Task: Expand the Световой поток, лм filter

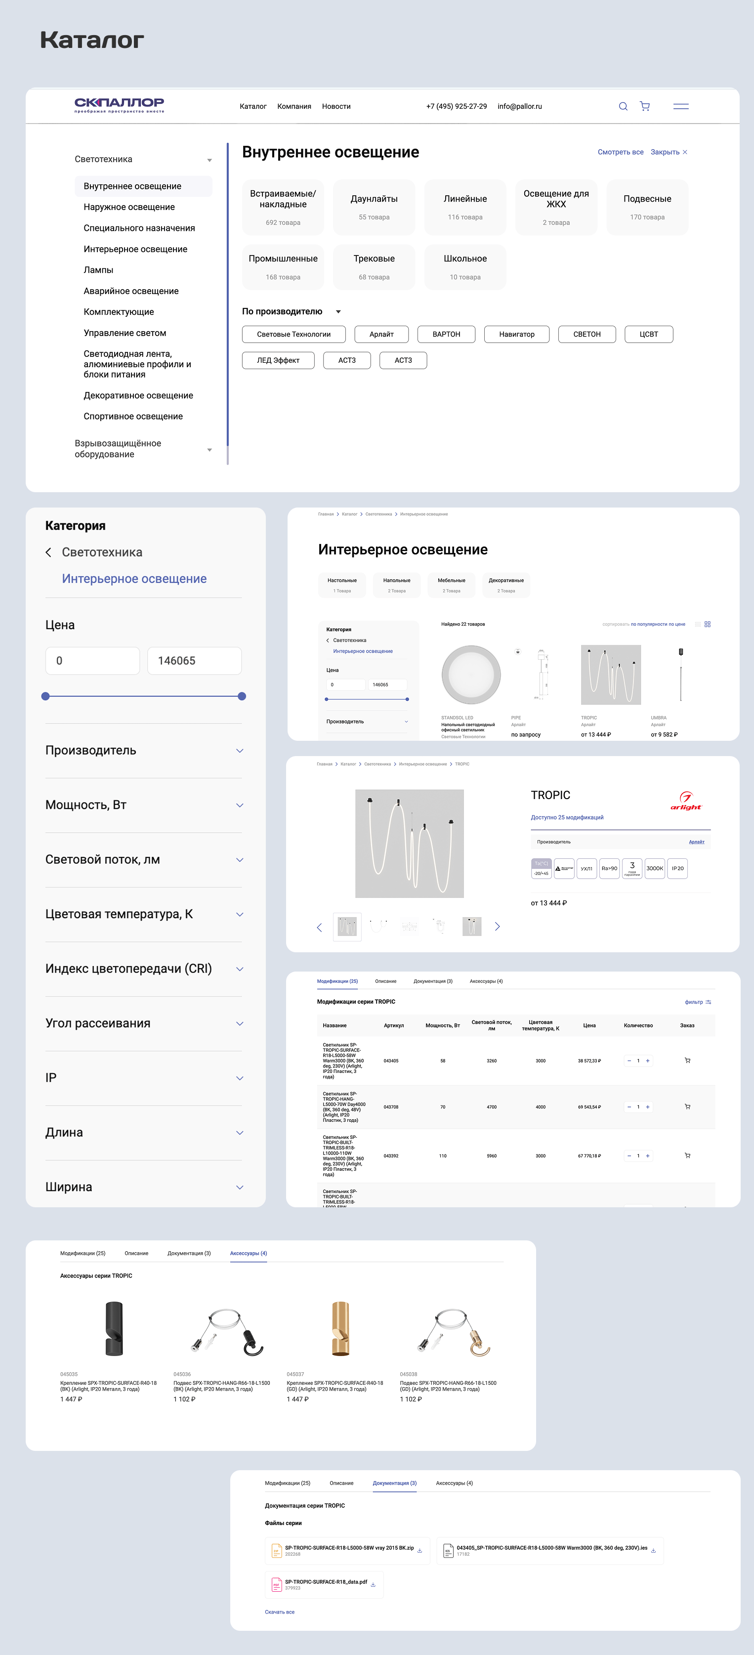Action: 240,860
